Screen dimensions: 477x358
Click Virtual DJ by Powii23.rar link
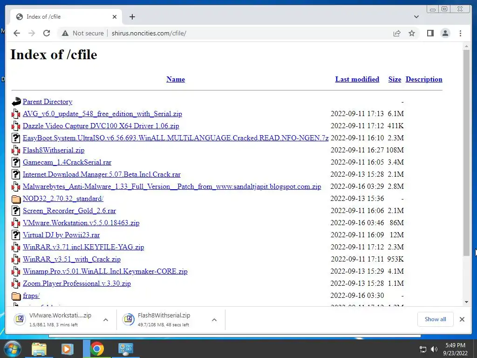click(61, 235)
